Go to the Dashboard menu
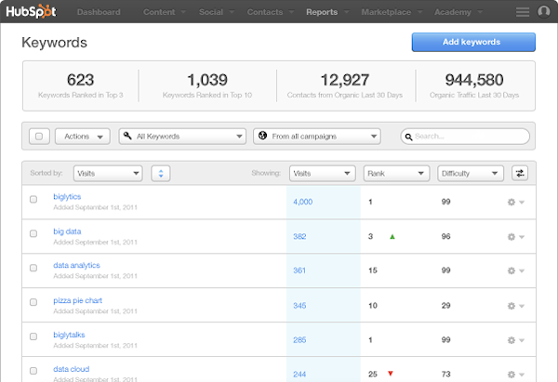The height and width of the screenshot is (382, 558). click(x=99, y=12)
